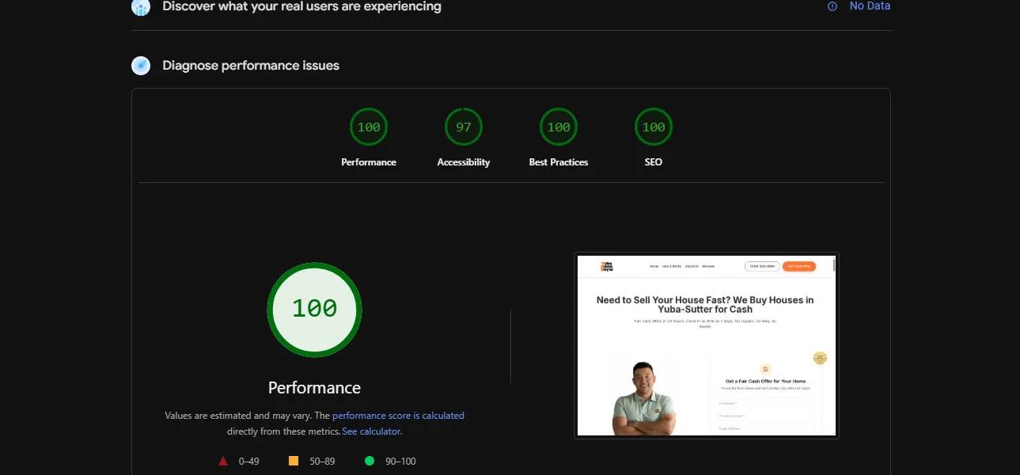The image size is (1020, 475).
Task: Open the No Data link
Action: (x=870, y=6)
